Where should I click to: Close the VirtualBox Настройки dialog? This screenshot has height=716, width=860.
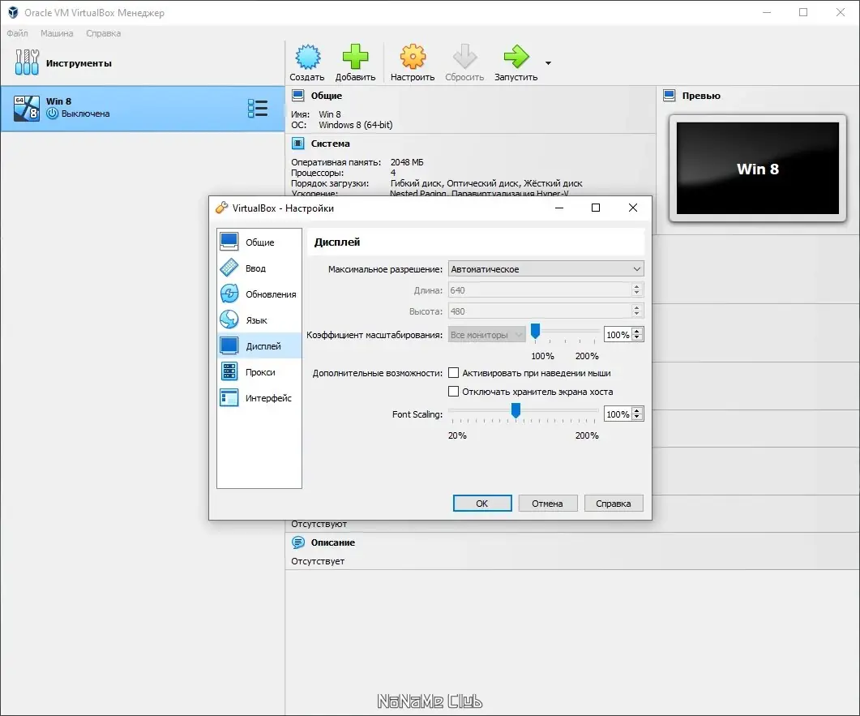633,208
